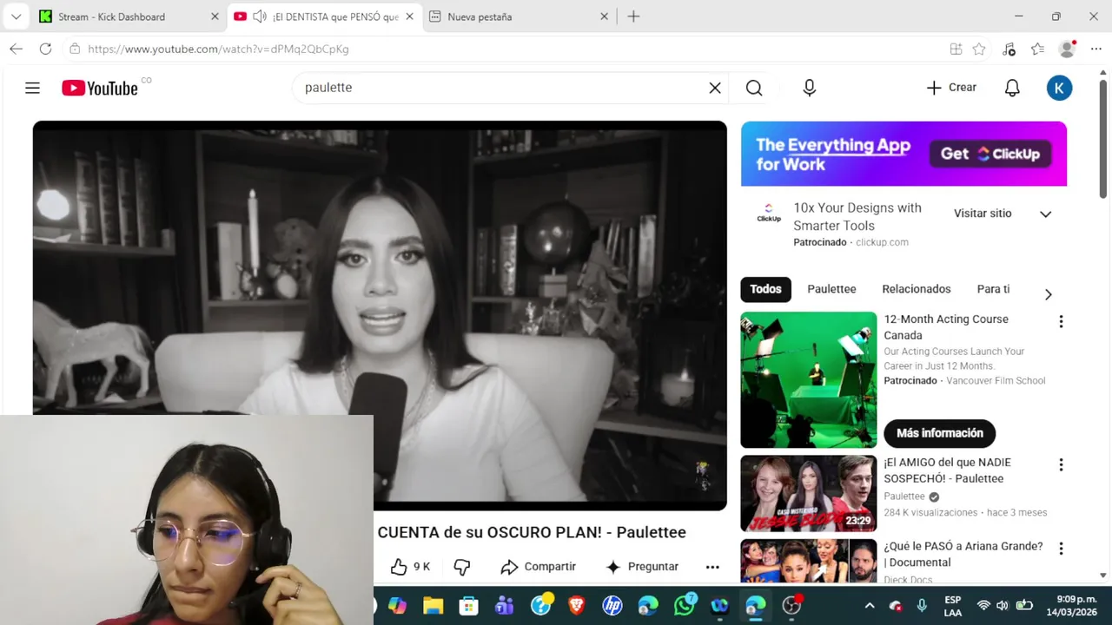Open YouTube notifications bell
Screen dimensions: 1112x625
coord(1012,88)
